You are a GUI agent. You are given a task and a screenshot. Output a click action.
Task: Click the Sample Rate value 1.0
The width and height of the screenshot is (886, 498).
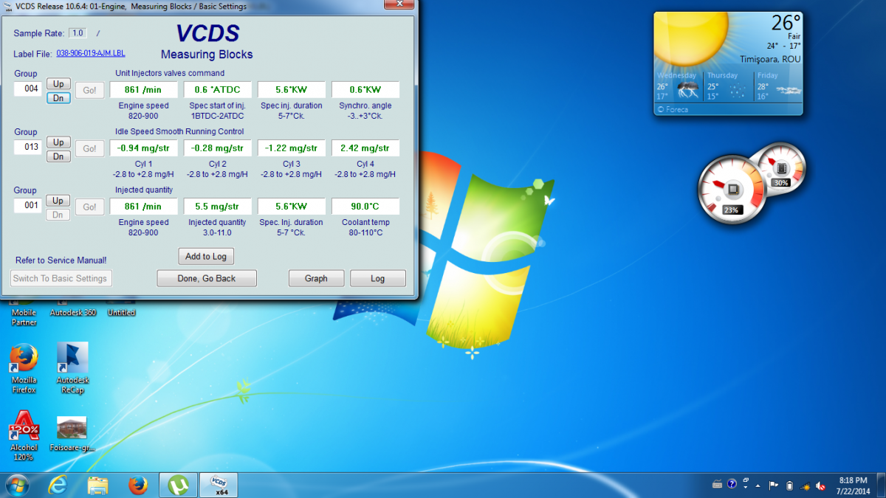coord(78,33)
